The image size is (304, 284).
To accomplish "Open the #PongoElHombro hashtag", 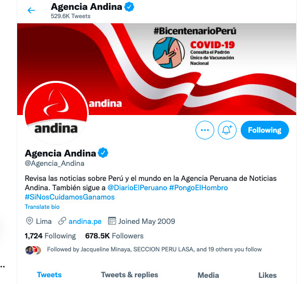I will pyautogui.click(x=198, y=188).
